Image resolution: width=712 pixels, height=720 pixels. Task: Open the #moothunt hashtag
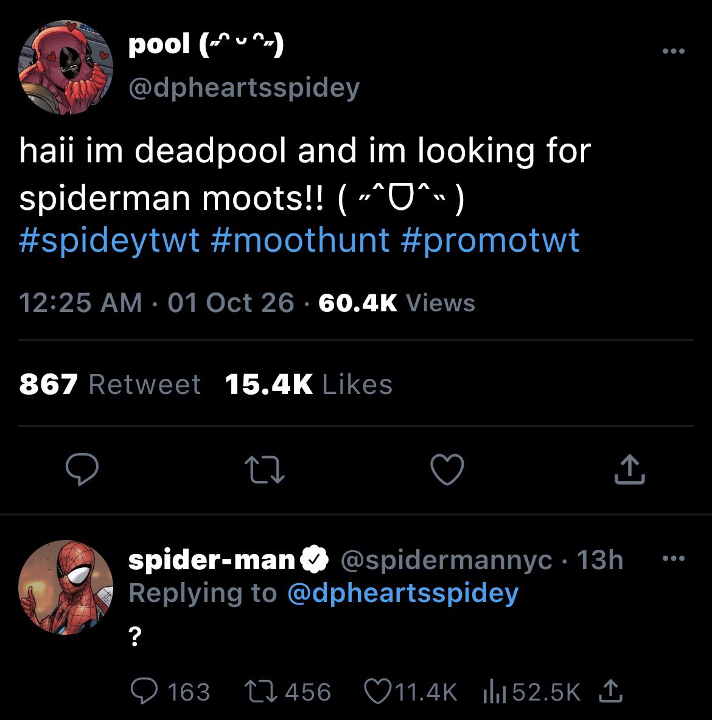(300, 240)
